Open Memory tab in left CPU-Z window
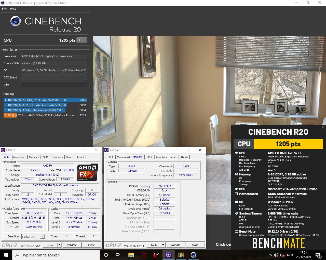Screen dimensions: 326x260 (34, 157)
